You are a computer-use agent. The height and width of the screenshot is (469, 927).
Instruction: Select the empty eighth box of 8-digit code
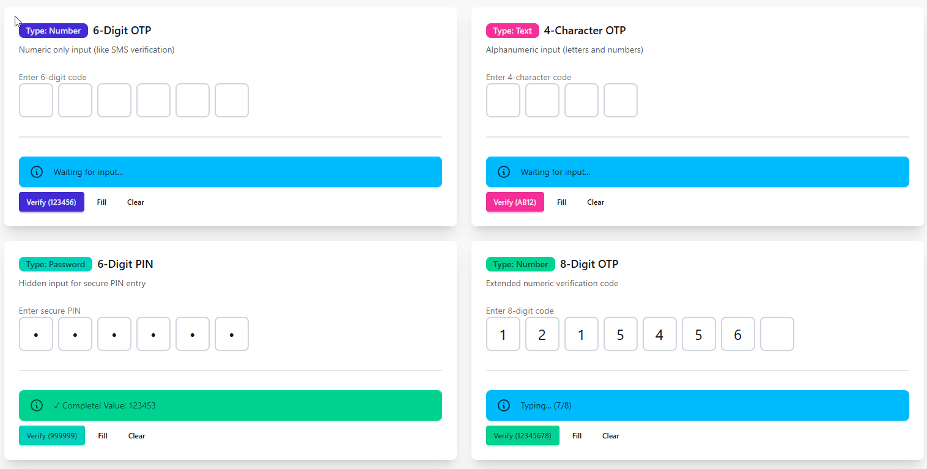pos(777,334)
